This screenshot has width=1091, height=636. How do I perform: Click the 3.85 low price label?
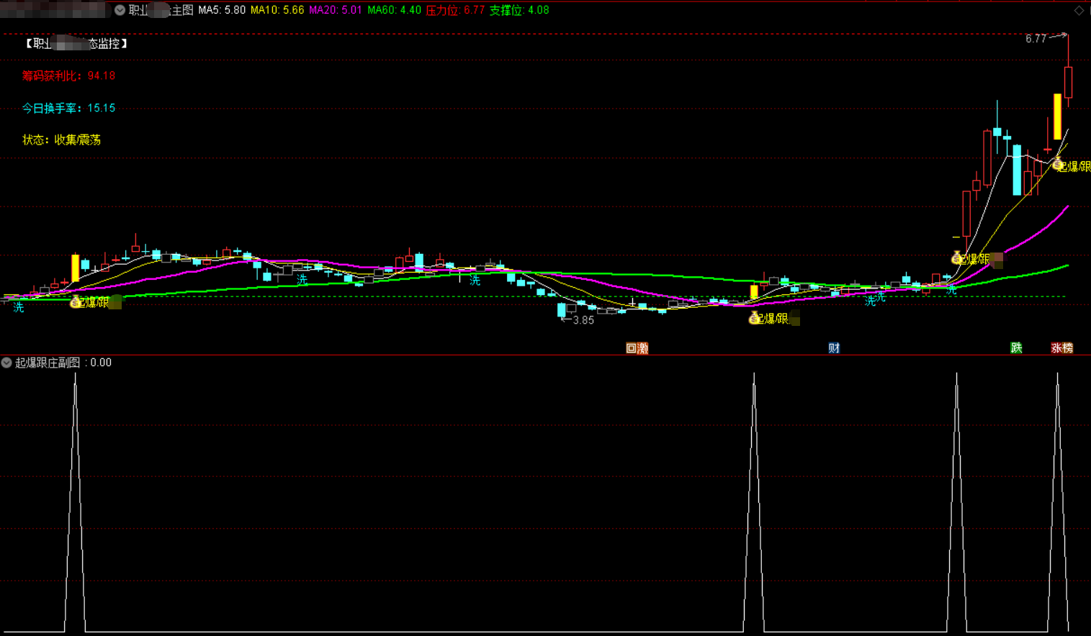point(583,320)
